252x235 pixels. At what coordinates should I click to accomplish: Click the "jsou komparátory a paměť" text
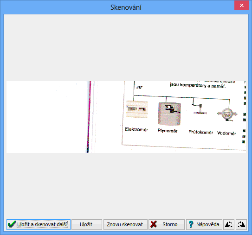click(198, 85)
